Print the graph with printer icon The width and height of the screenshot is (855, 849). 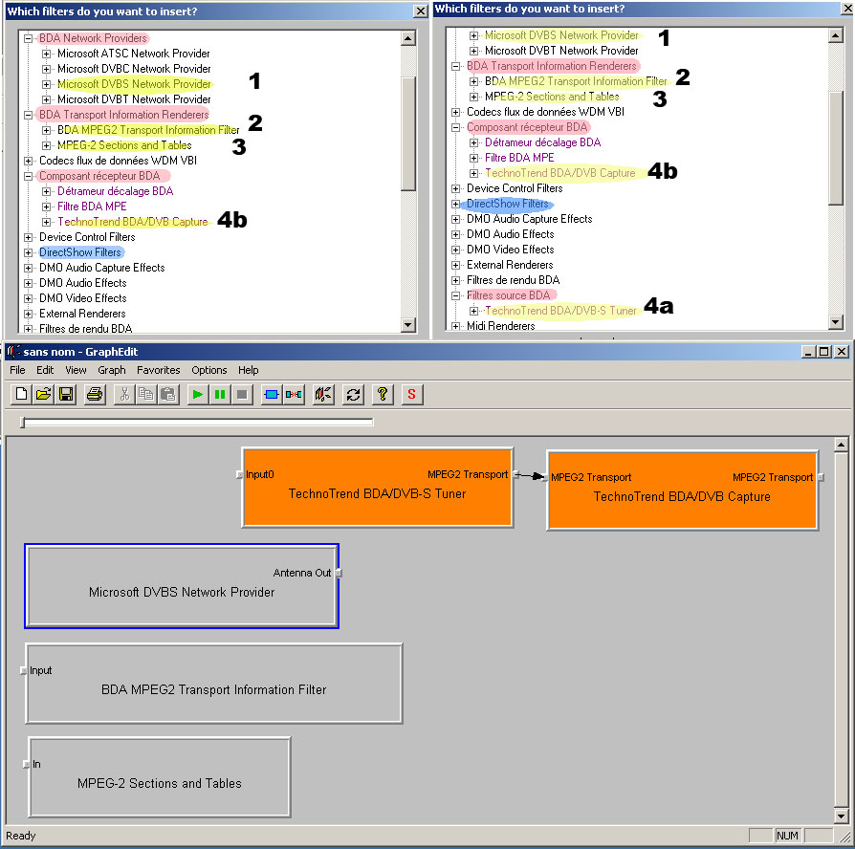click(95, 394)
